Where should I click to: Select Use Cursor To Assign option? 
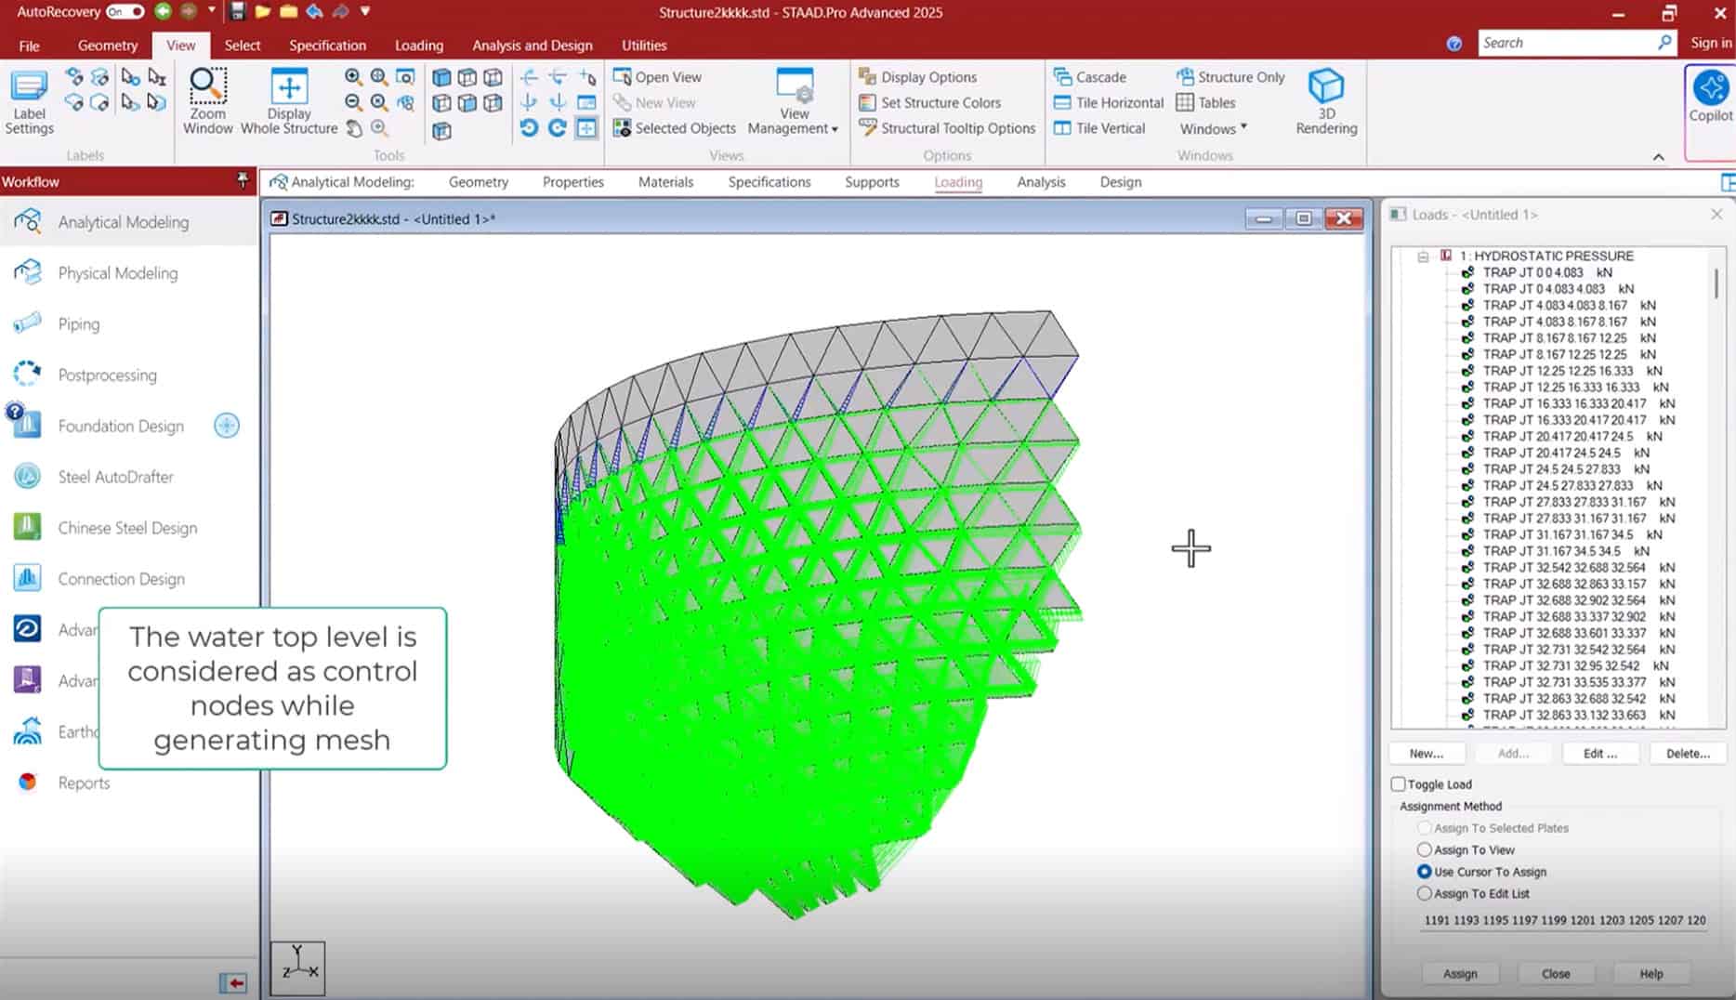click(1425, 872)
